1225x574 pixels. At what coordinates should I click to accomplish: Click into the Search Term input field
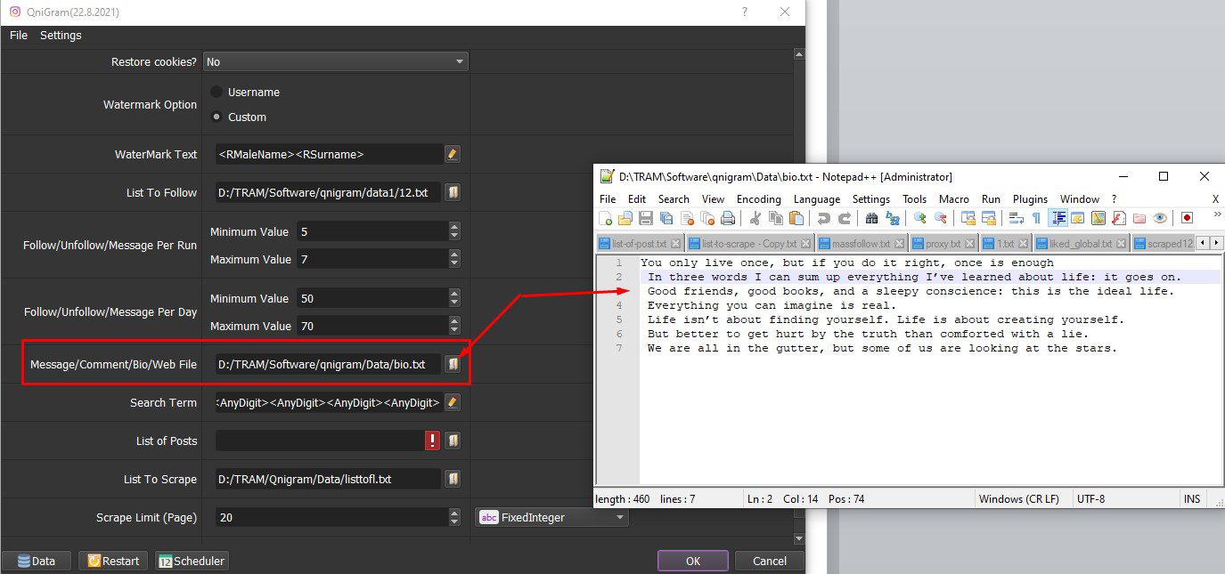(x=328, y=402)
